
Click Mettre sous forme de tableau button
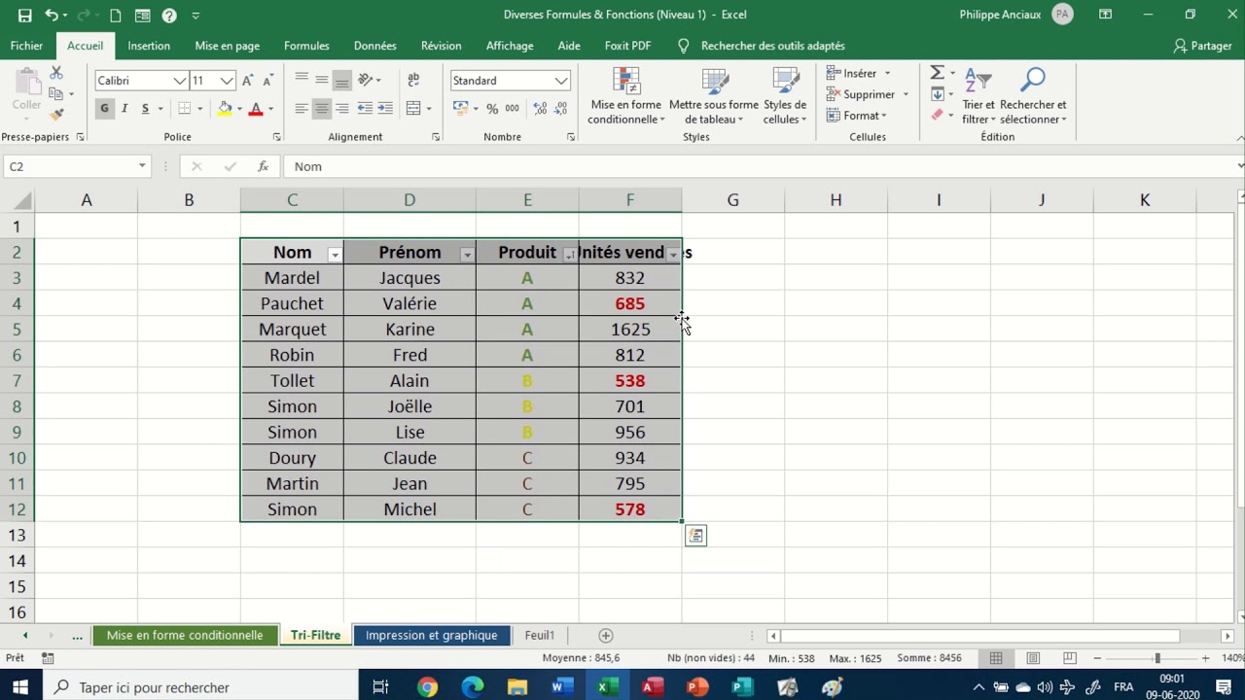[714, 96]
